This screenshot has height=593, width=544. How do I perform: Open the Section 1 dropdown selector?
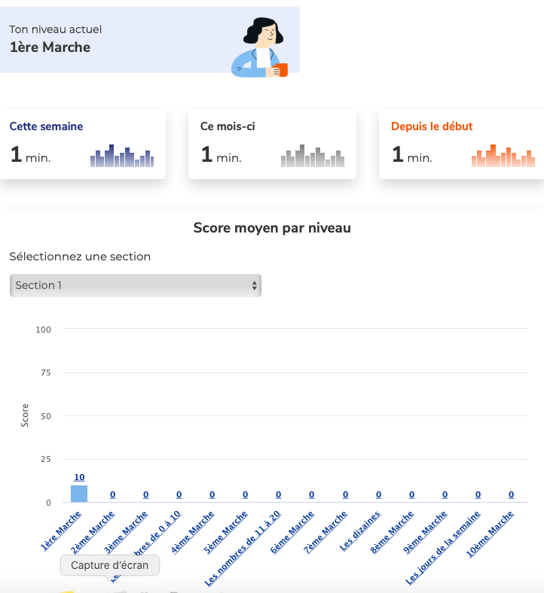[136, 285]
